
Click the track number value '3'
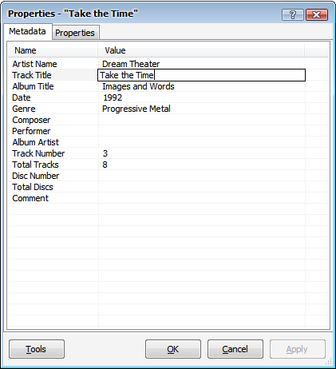pyautogui.click(x=105, y=153)
